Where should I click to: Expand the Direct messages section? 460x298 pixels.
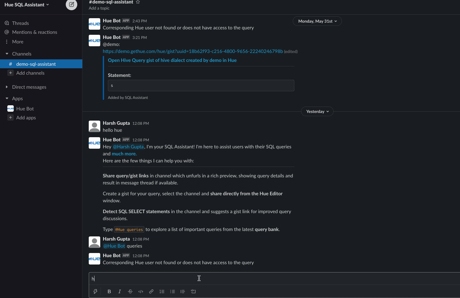(7, 87)
